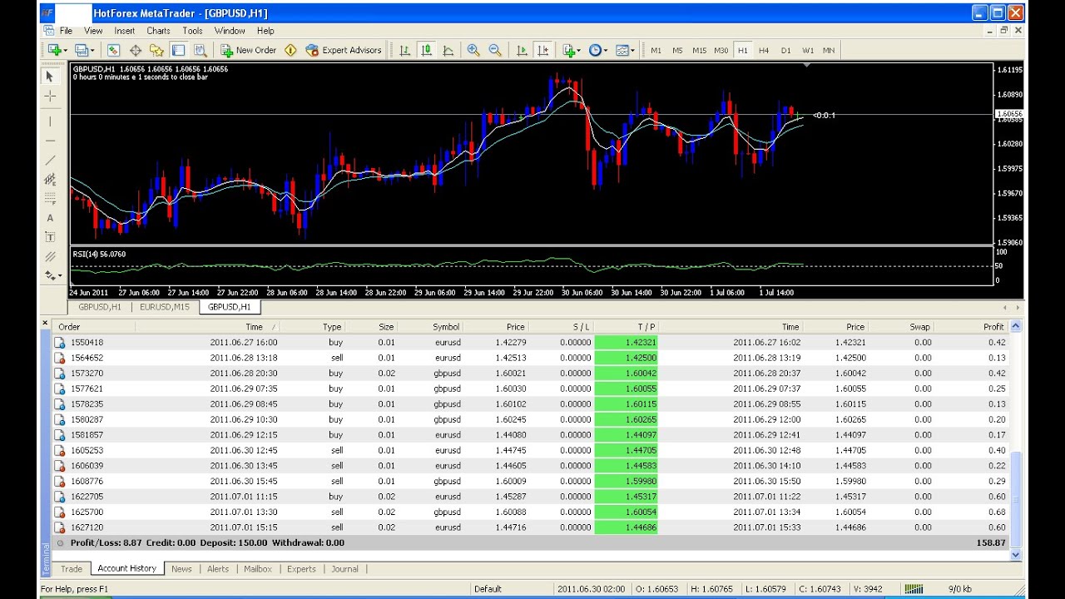
Task: Open the Profiles toolbar button
Action: (x=81, y=50)
